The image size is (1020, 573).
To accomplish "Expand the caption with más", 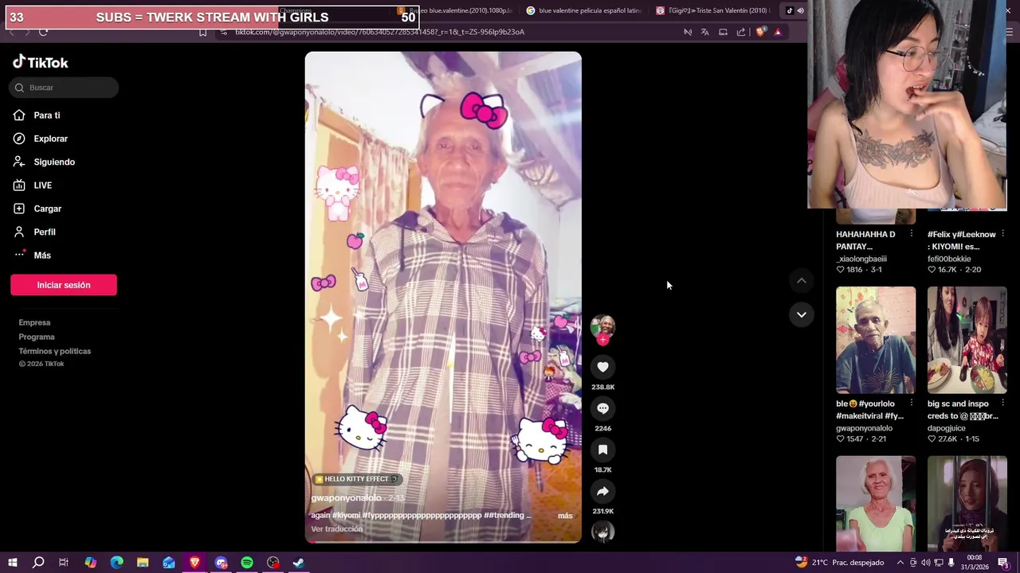I will (x=565, y=516).
